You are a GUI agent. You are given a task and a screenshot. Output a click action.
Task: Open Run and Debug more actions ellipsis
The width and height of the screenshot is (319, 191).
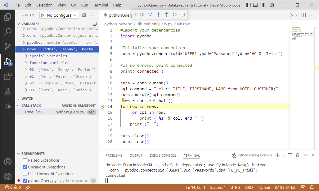coord(92,15)
